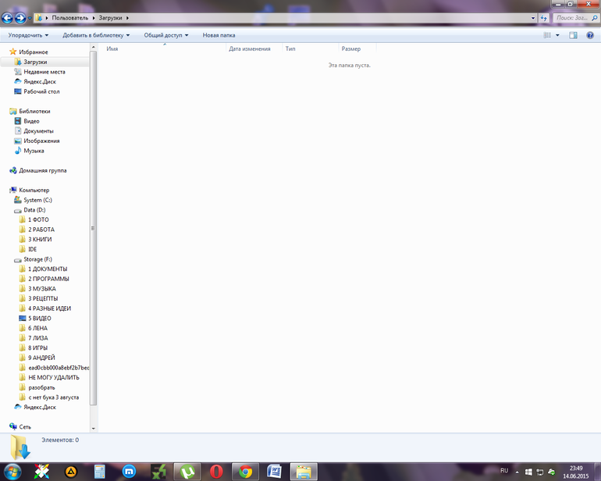Toggle the preview pane icon
This screenshot has height=481, width=601.
tap(573, 35)
